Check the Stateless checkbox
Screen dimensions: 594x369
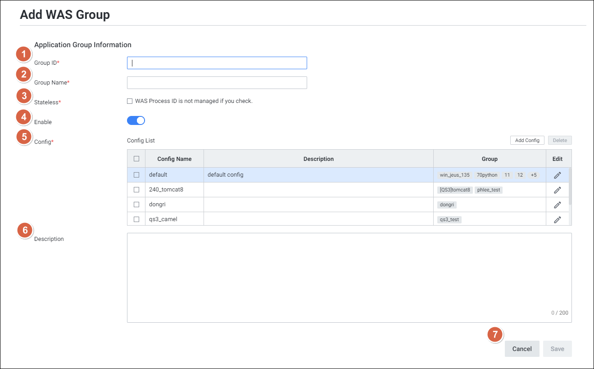pyautogui.click(x=130, y=101)
